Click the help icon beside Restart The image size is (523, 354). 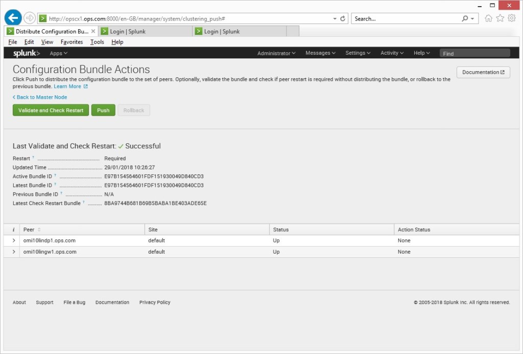coord(34,157)
